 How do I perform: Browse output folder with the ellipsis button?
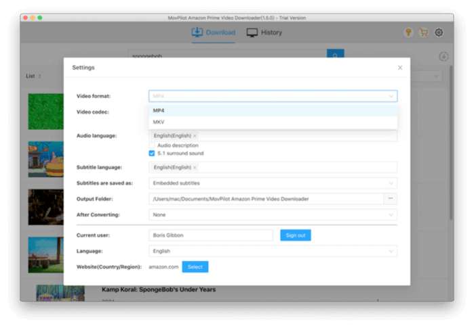(x=391, y=199)
